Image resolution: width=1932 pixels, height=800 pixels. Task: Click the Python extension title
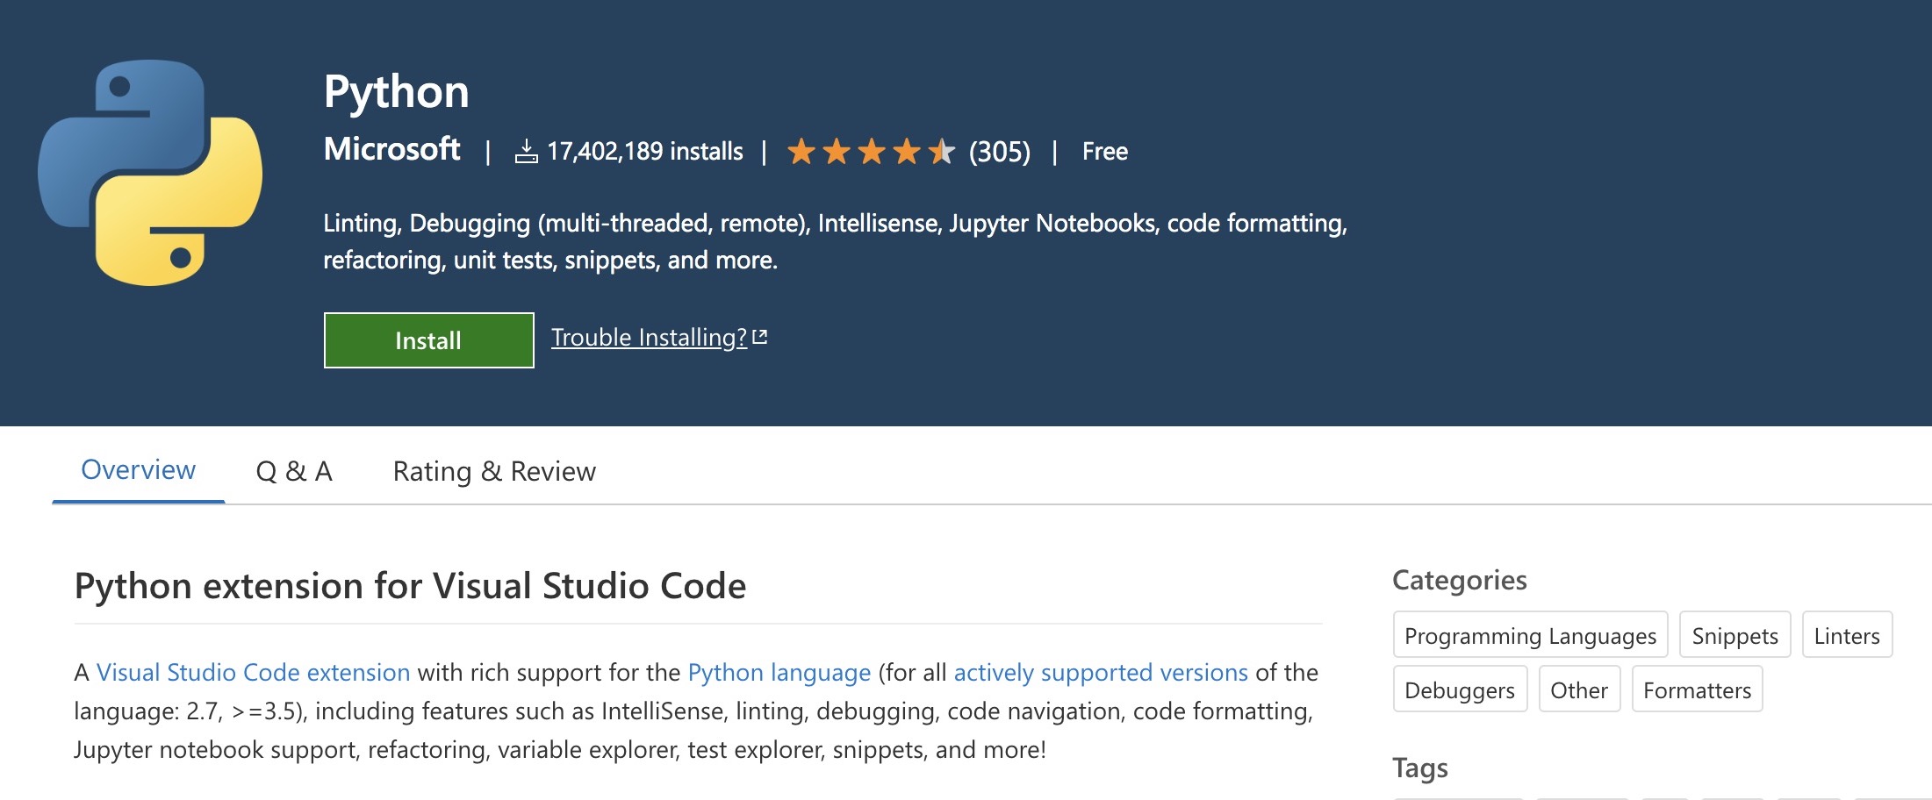click(397, 92)
